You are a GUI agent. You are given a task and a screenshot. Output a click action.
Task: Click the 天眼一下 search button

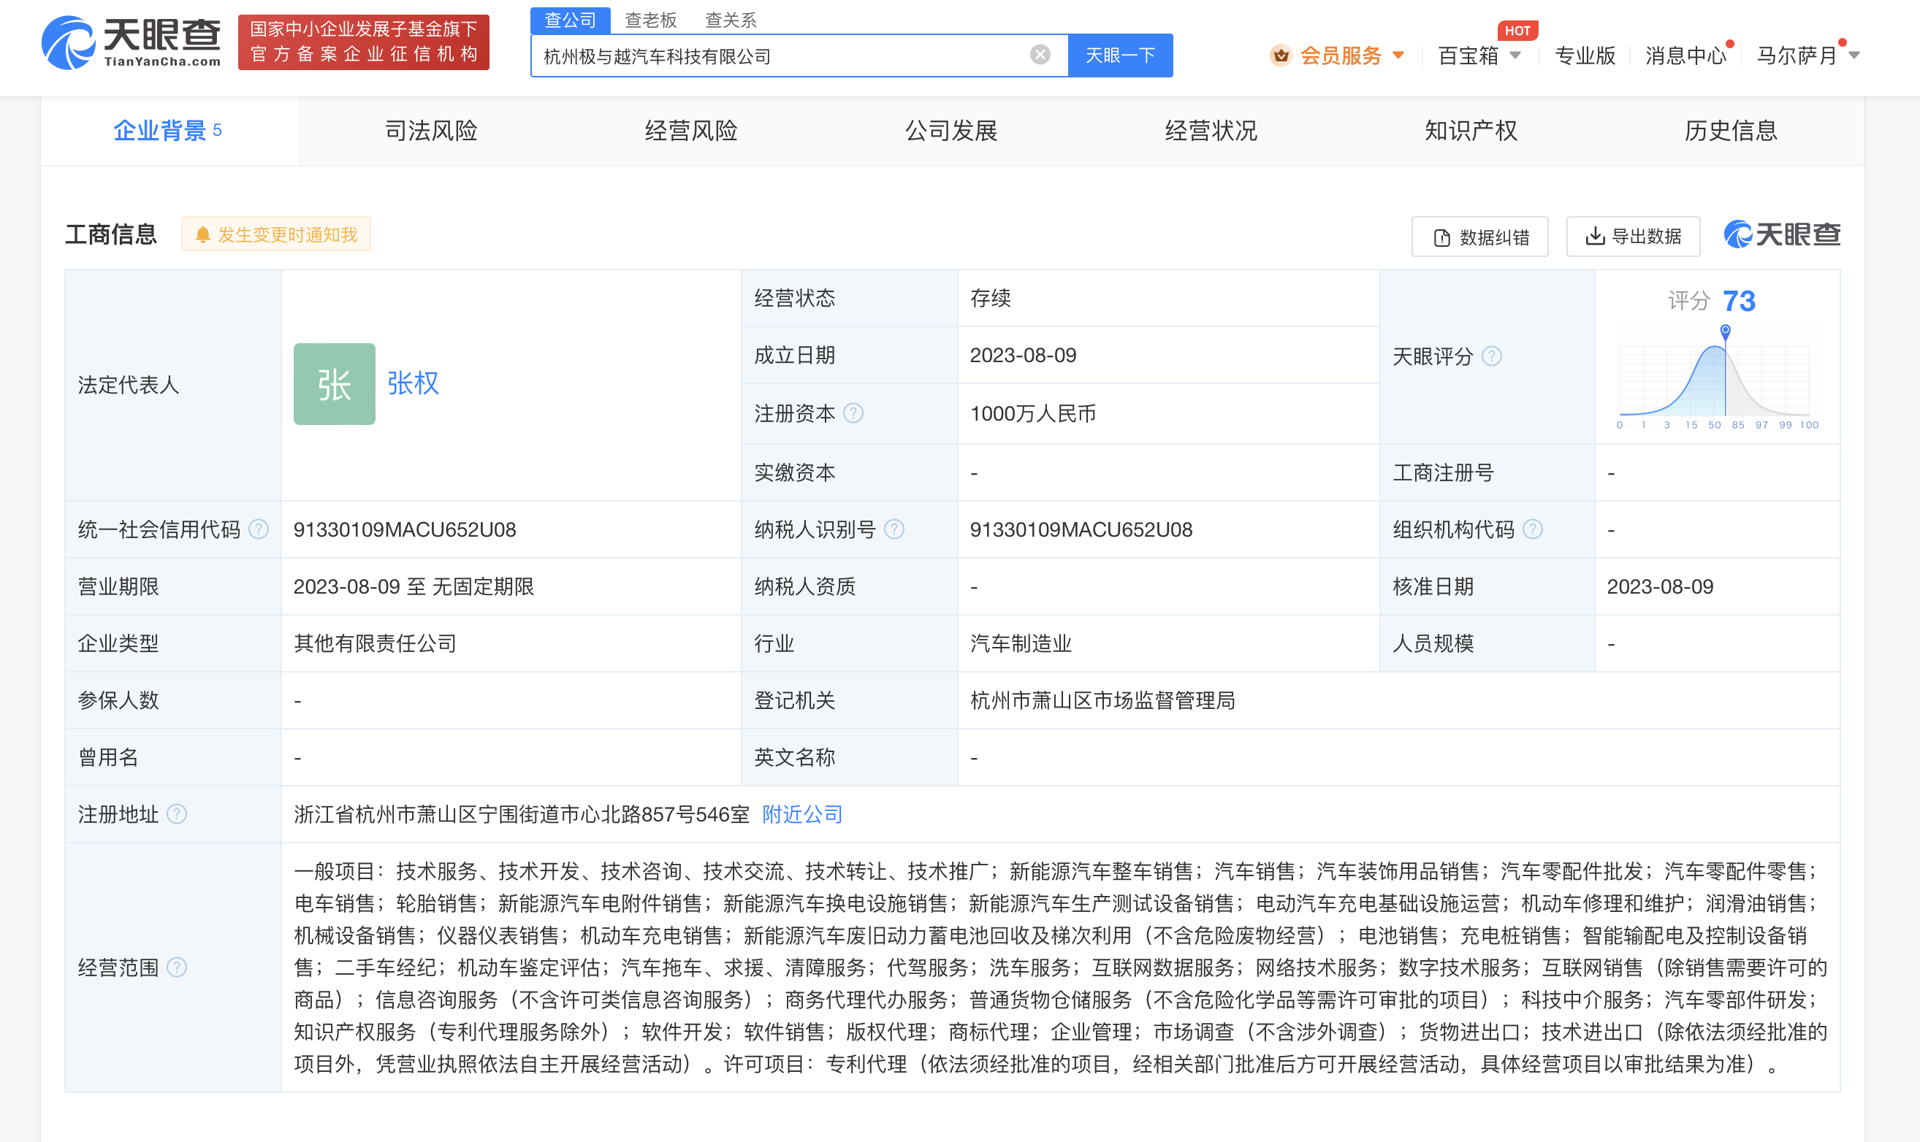tap(1119, 55)
